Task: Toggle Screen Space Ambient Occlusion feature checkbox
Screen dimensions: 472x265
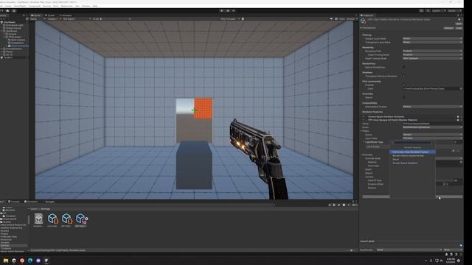Action: tap(366, 116)
